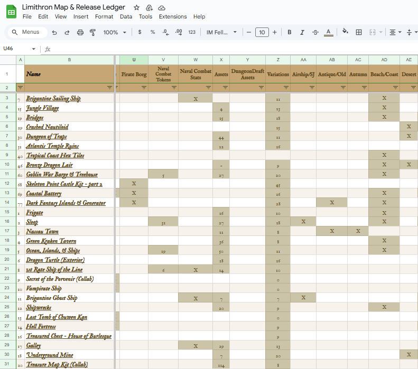This screenshot has height=369, width=418.
Task: Open the filter for Airship/SJ column
Action: 312,88
